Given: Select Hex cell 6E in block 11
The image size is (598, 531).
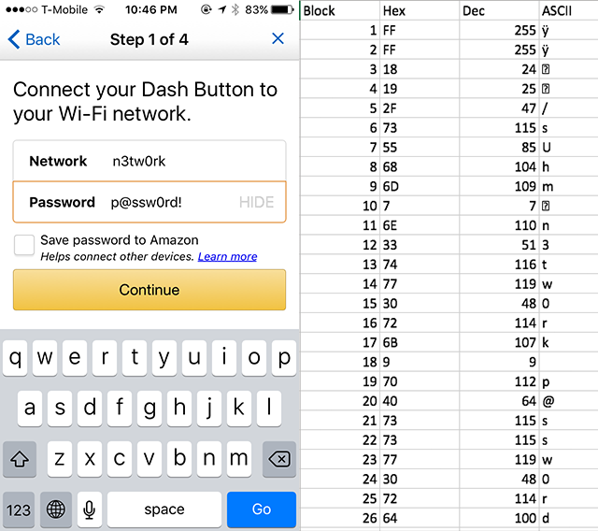Looking at the screenshot, I should click(x=420, y=225).
